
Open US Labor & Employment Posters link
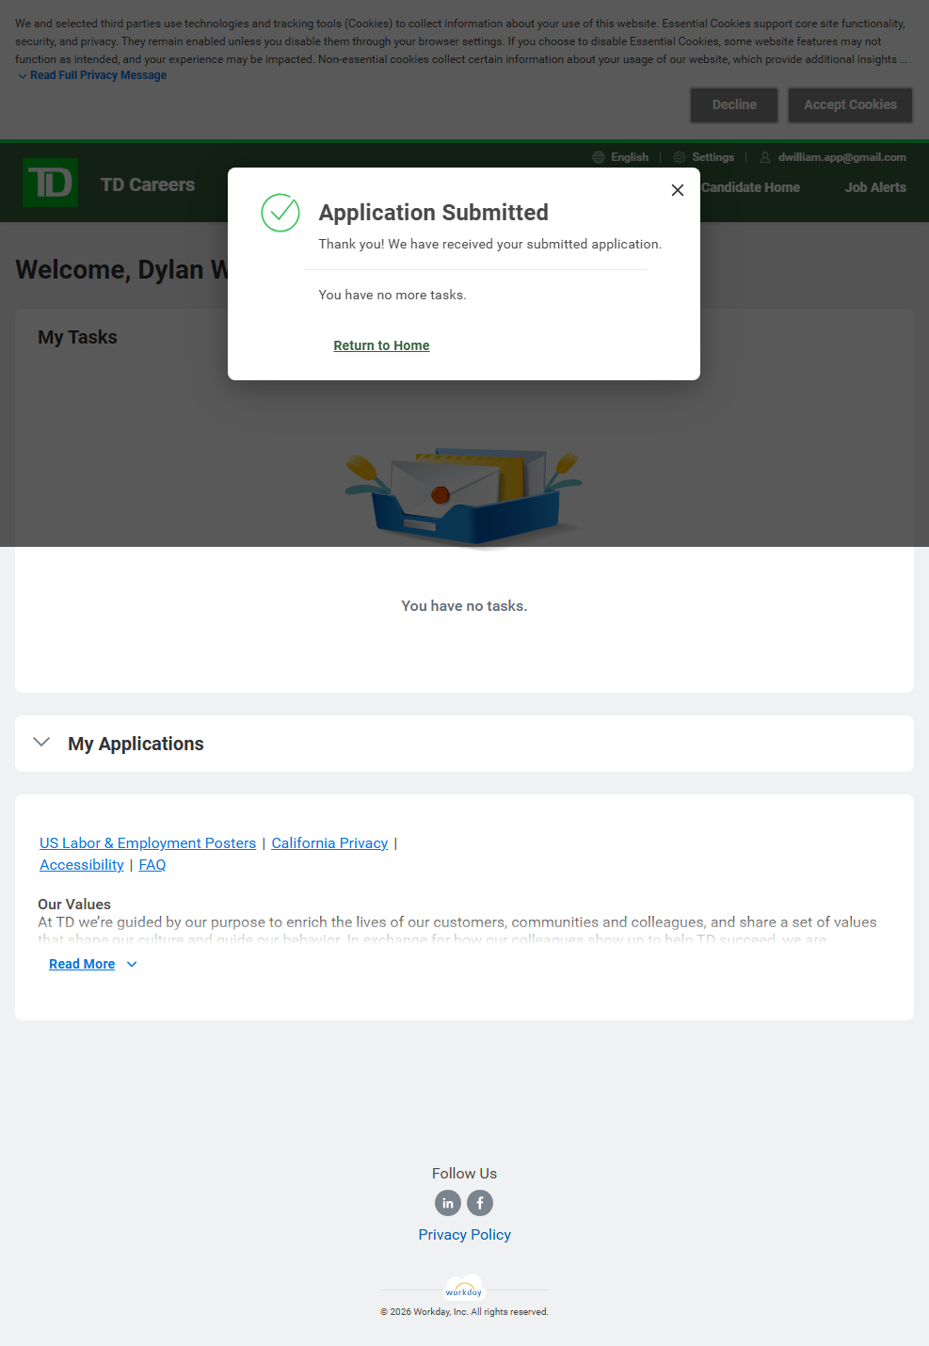click(x=148, y=843)
